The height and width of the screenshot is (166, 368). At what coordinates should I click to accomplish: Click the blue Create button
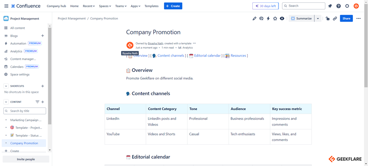pos(173,6)
